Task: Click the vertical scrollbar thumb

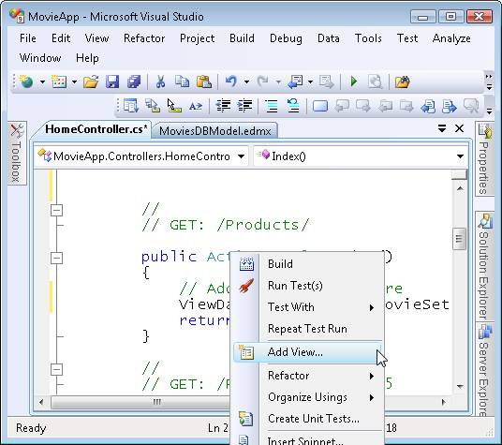Action: tap(459, 239)
